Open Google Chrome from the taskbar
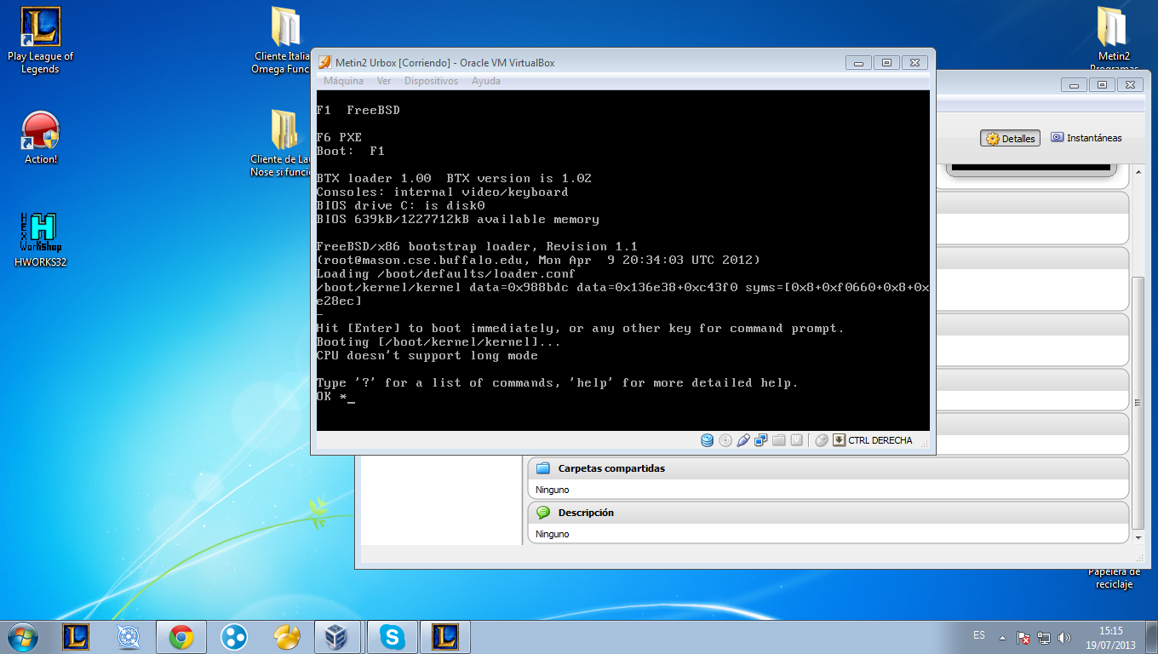 (181, 637)
